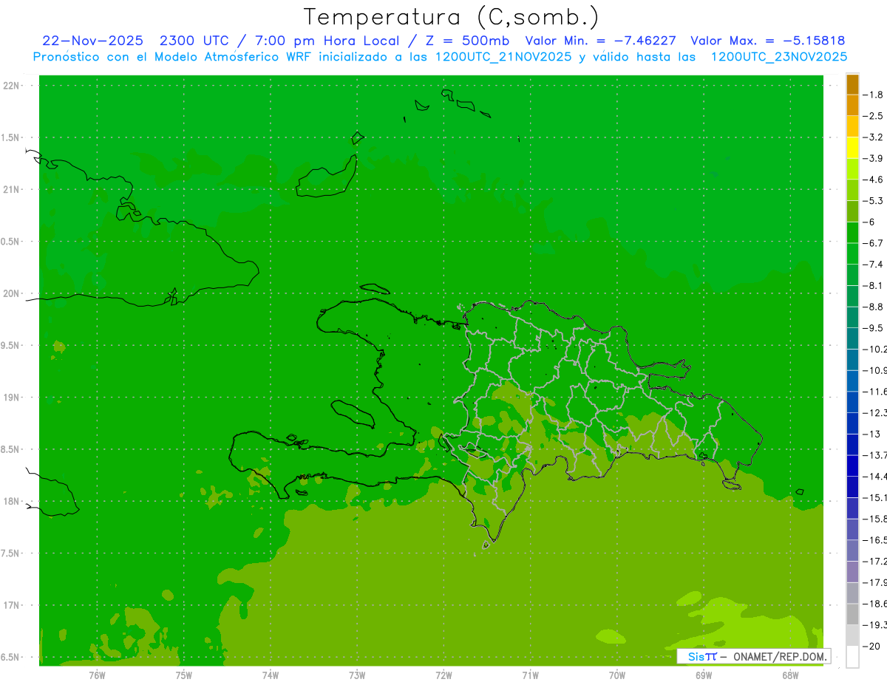887x685 pixels.
Task: Click the dark orange swatch atop the legend
Action: coord(852,84)
